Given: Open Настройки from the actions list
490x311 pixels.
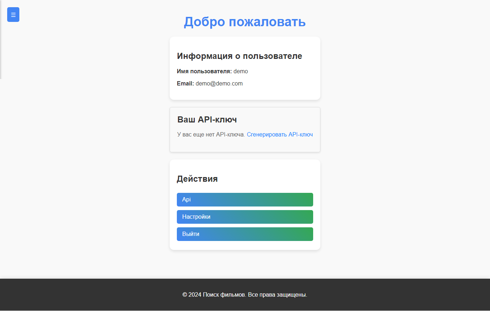Looking at the screenshot, I should coord(245,217).
